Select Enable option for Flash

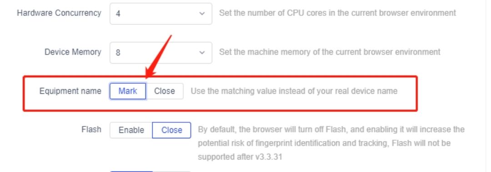131,130
